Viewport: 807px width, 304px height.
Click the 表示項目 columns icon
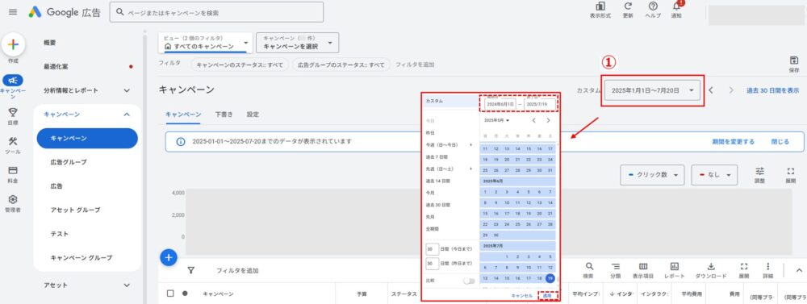pos(643,266)
